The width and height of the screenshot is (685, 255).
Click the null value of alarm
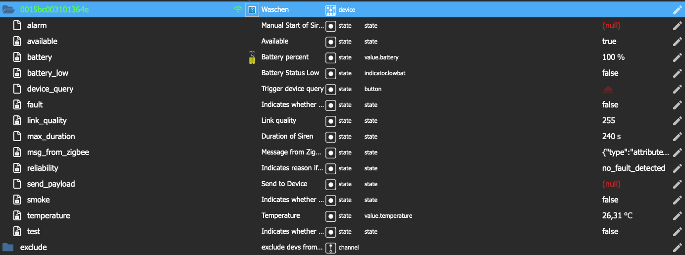[611, 25]
